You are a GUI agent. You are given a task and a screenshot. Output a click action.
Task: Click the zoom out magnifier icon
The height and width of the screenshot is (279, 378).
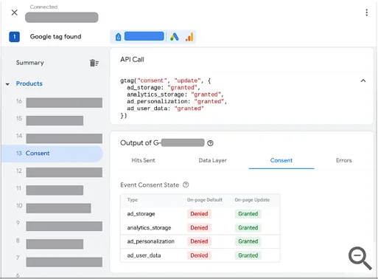coord(360,258)
